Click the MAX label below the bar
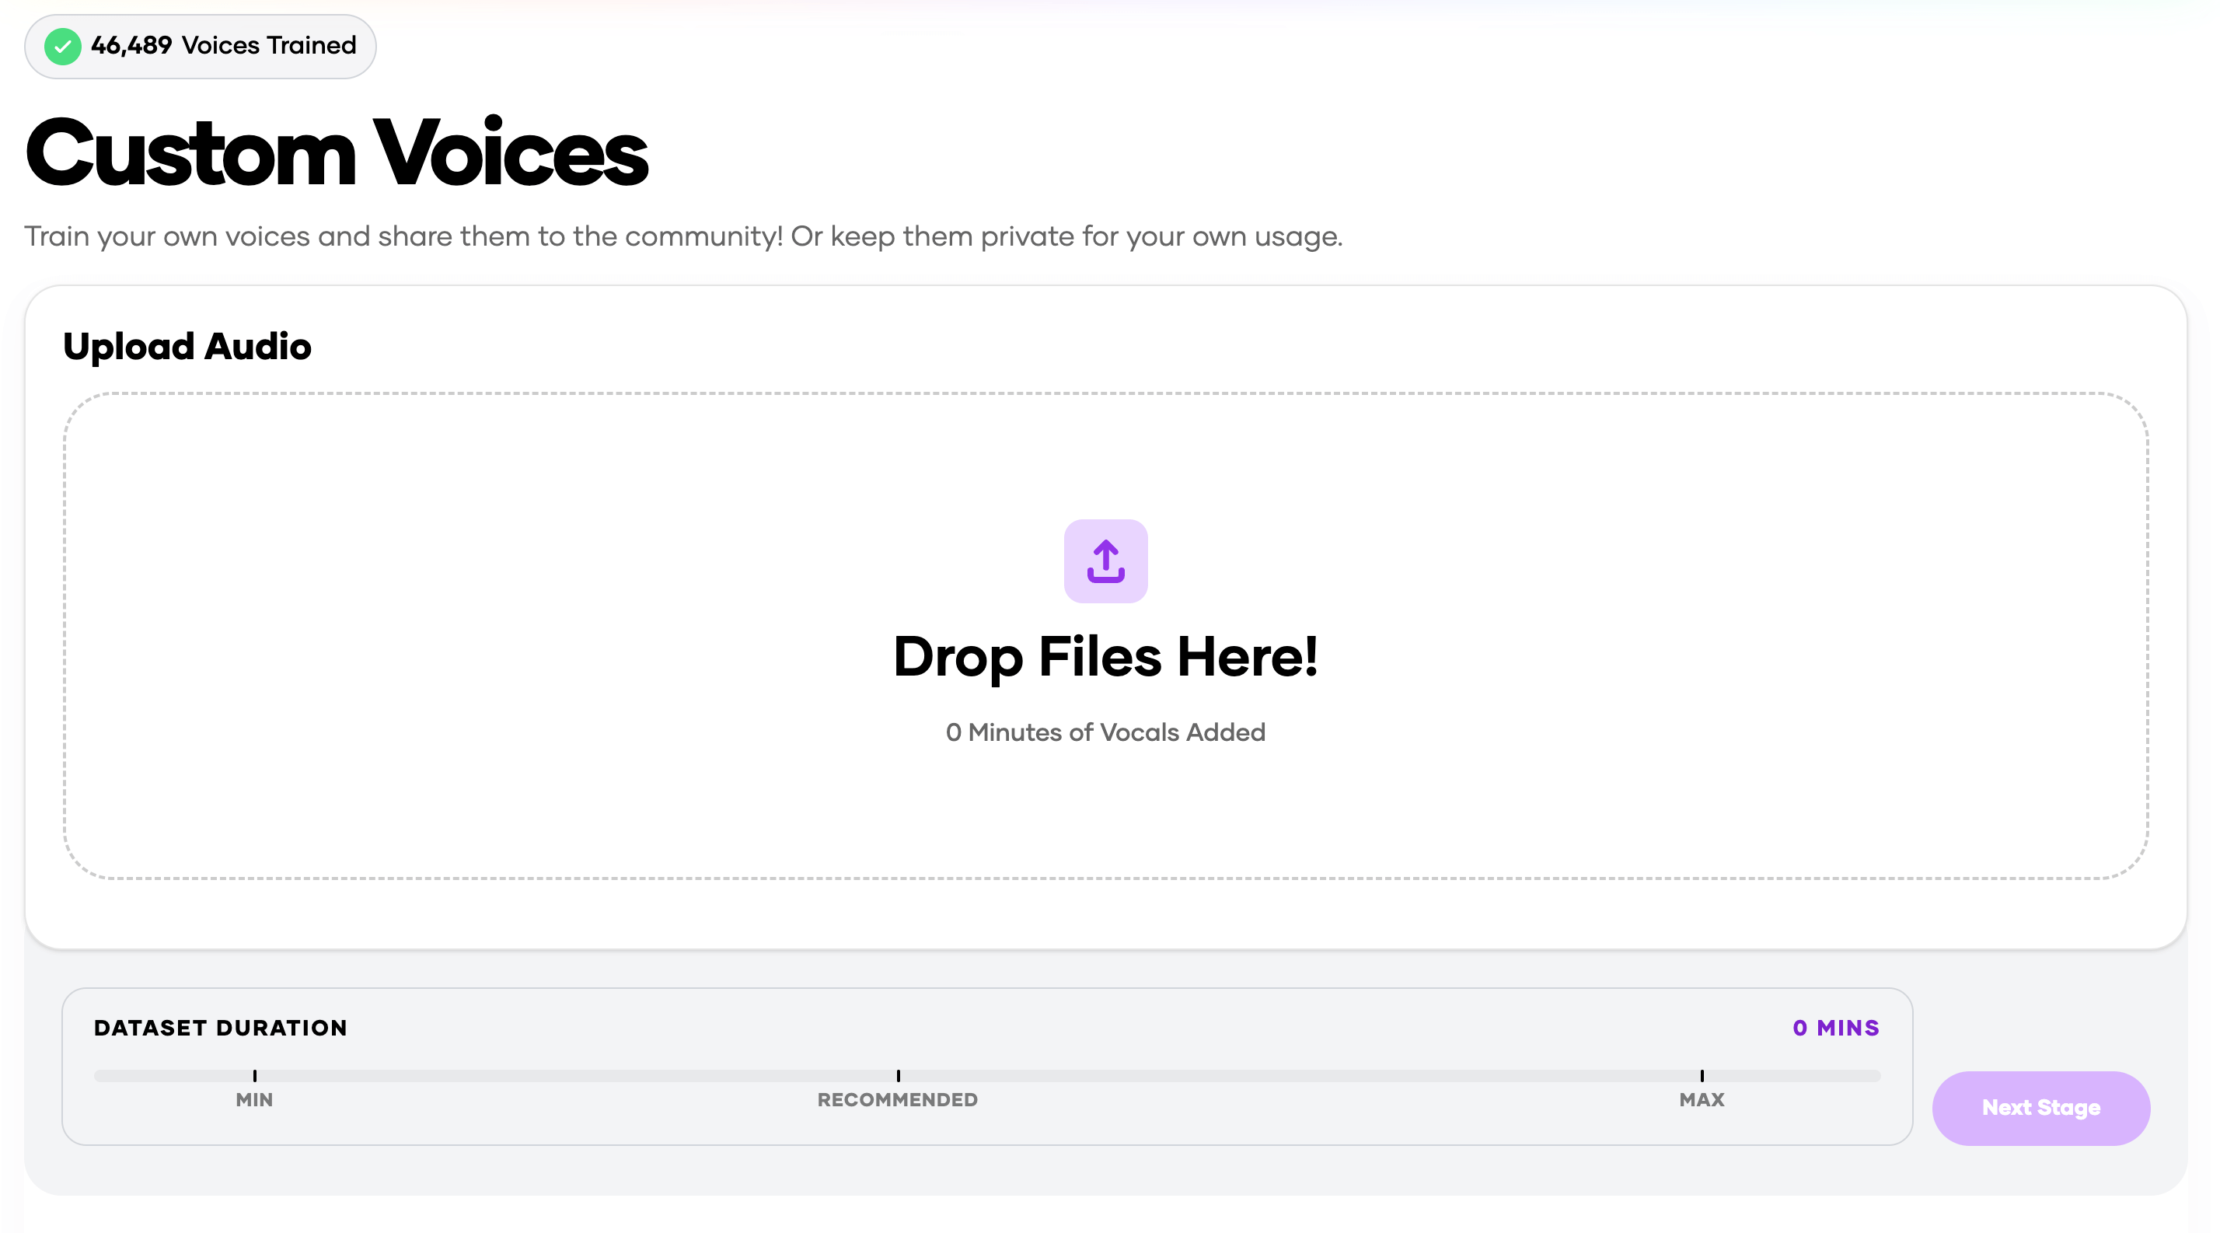 1702,1099
